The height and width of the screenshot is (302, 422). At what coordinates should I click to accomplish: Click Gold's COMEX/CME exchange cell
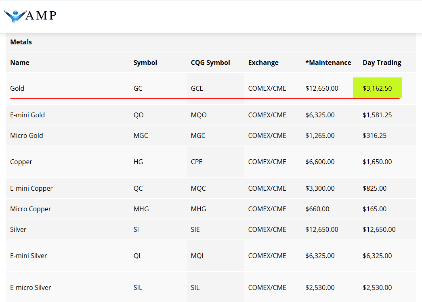pyautogui.click(x=267, y=88)
